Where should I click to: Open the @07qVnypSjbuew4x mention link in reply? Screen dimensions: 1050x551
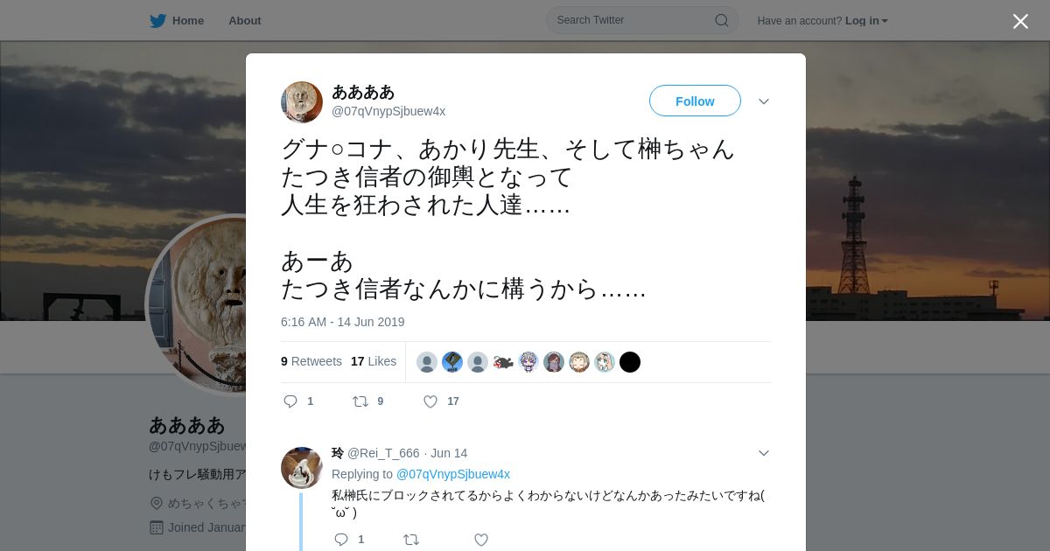click(453, 474)
